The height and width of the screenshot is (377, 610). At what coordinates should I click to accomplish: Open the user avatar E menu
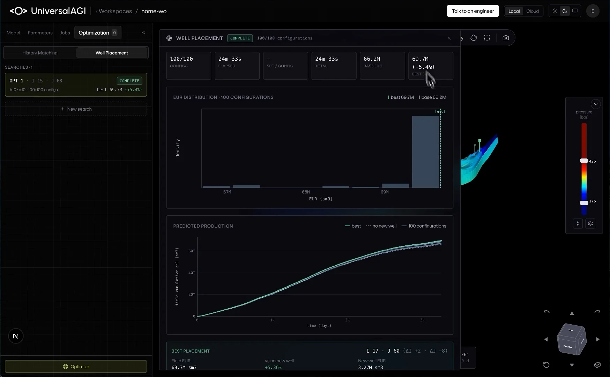pyautogui.click(x=593, y=11)
